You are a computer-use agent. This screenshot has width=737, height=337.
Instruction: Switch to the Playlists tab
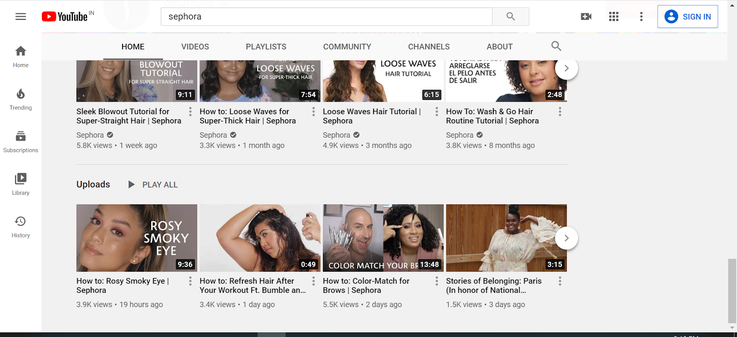pos(266,46)
